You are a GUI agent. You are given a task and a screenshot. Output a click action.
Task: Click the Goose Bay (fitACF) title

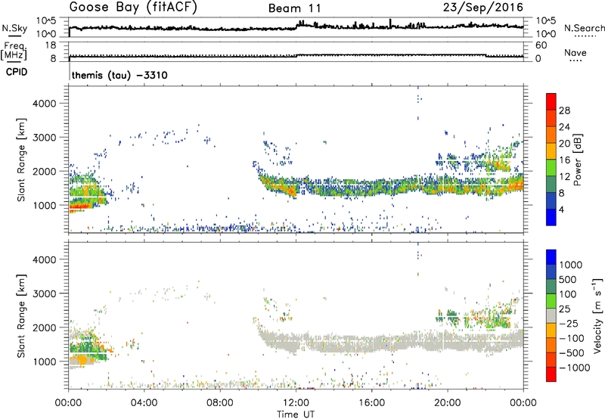click(x=133, y=8)
